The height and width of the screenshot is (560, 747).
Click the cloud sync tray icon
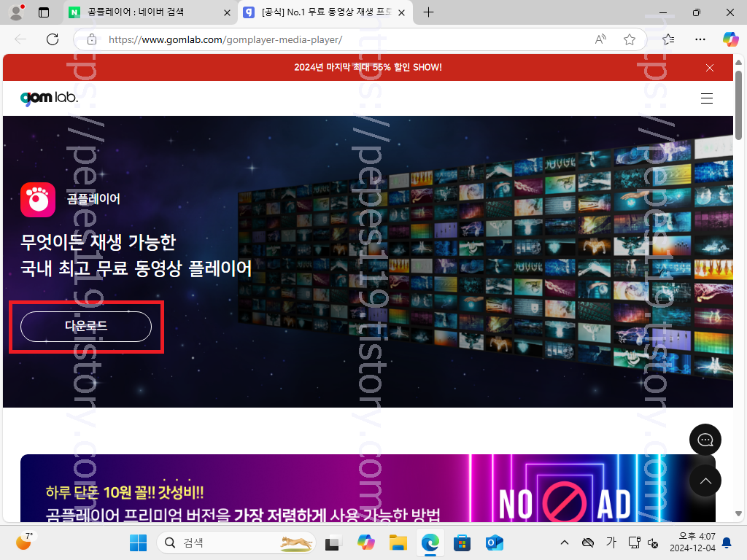coord(588,542)
